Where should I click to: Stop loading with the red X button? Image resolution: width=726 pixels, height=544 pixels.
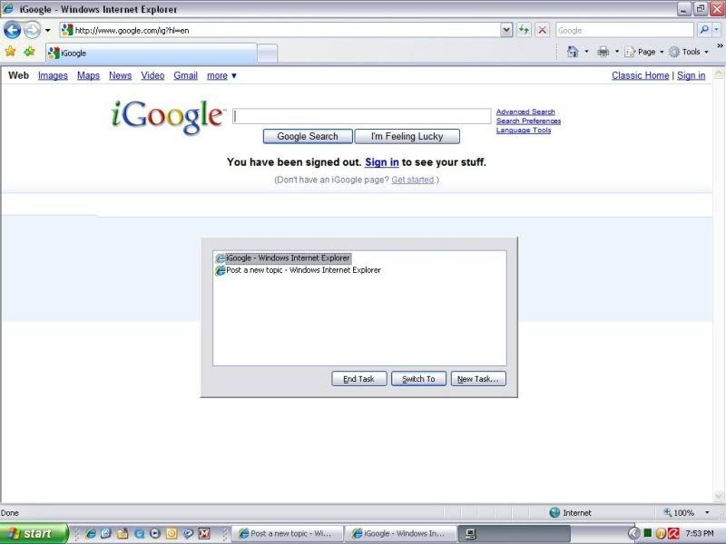tap(542, 31)
